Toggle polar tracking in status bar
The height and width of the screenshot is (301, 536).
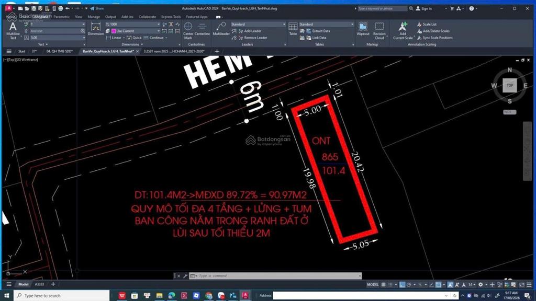coord(408,284)
